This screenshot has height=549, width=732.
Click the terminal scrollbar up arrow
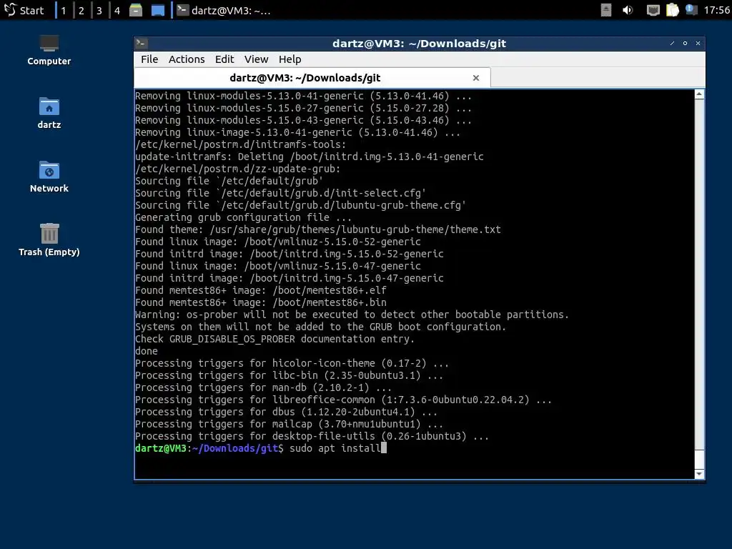pos(699,94)
